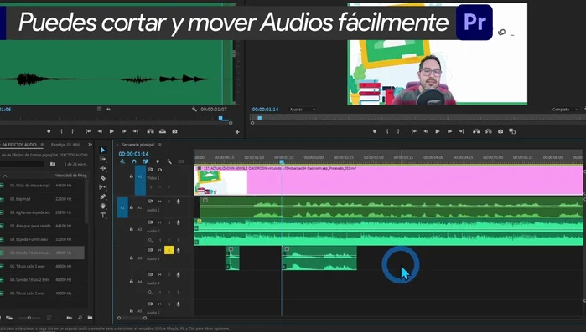Select the longer Audio 3 clip
Image resolution: width=586 pixels, height=332 pixels.
[x=319, y=258]
